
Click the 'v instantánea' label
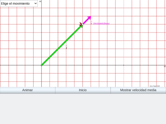[x=100, y=23]
